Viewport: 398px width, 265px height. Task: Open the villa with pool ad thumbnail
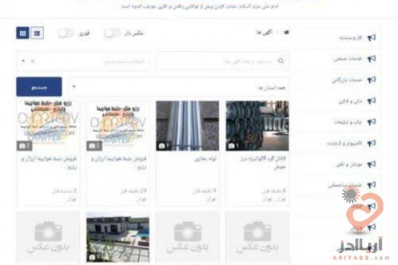[118, 237]
